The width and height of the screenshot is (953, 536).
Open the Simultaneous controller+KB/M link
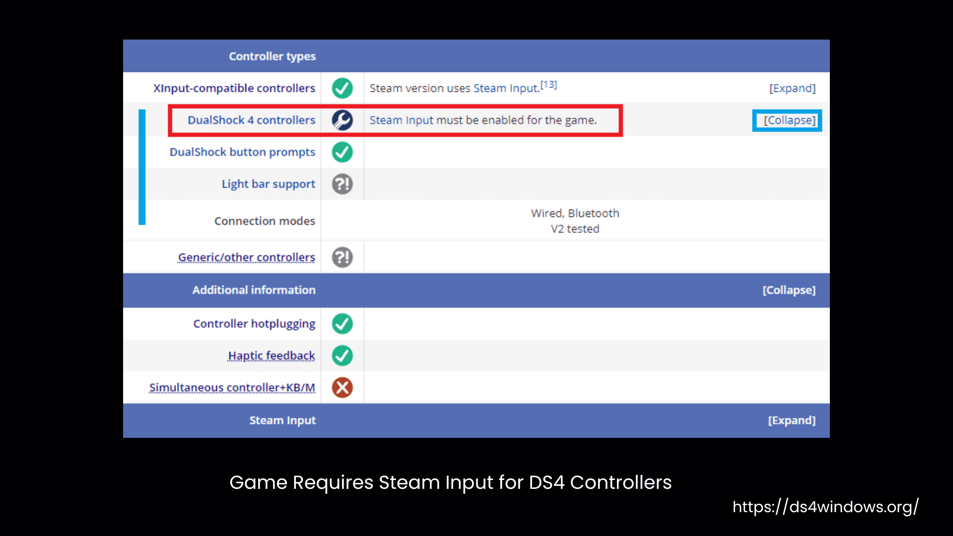point(232,388)
